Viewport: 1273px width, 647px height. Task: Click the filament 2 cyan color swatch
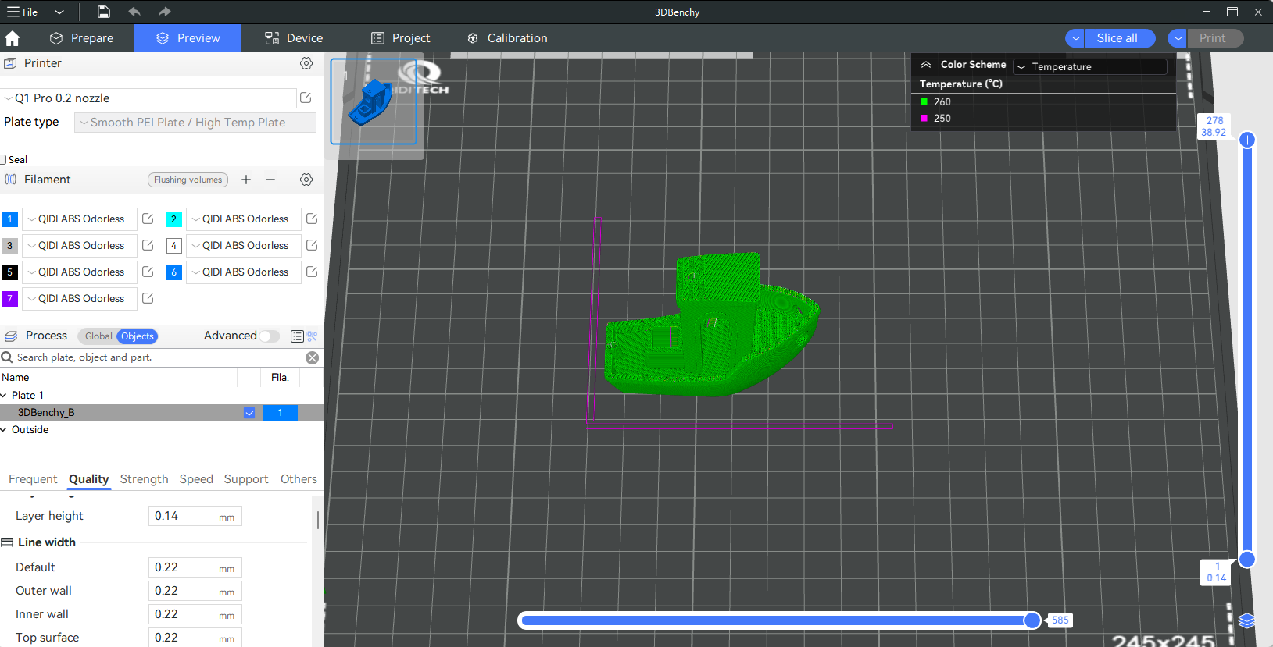pos(174,219)
